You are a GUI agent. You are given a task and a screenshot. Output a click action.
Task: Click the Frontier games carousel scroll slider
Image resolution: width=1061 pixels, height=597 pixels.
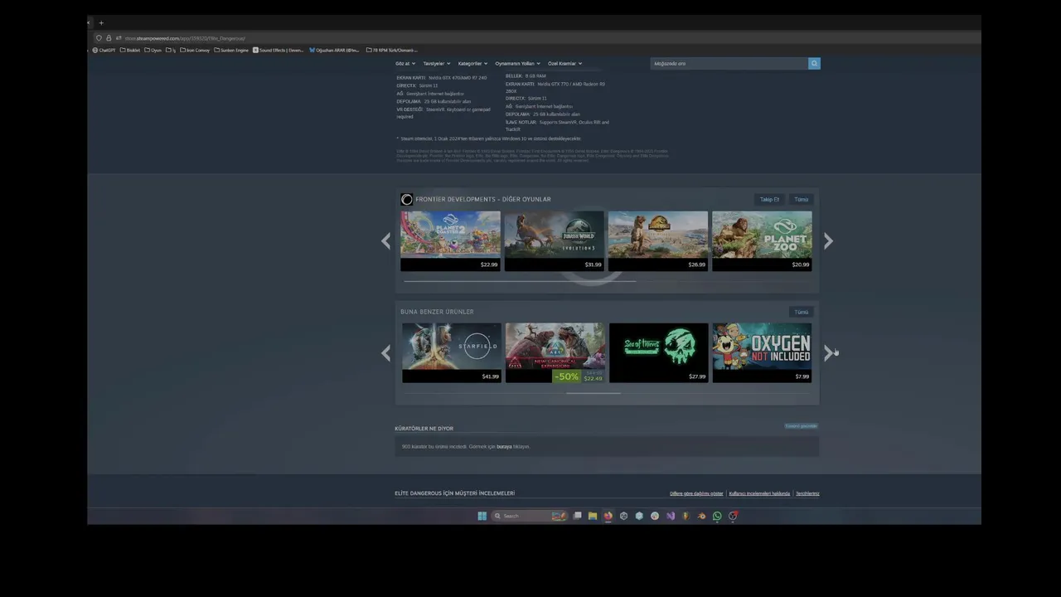click(520, 281)
